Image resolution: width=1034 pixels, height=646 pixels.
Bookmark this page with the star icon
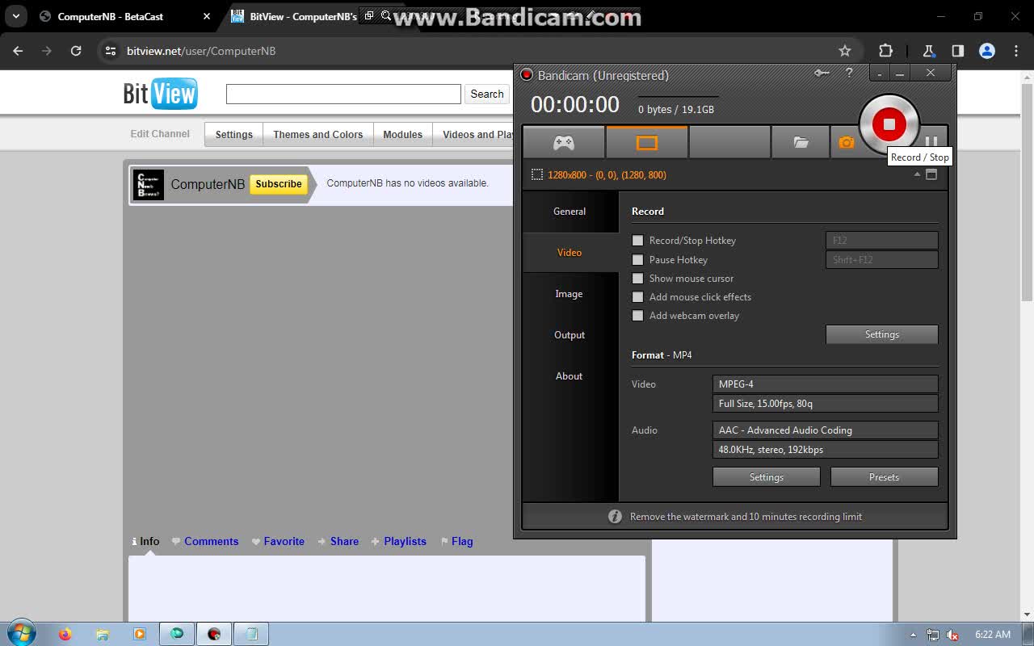(845, 51)
